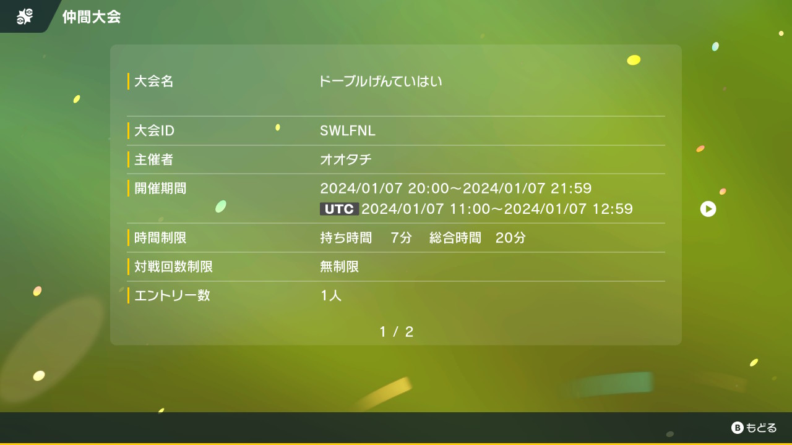This screenshot has width=792, height=445.
Task: Click entry count 1人
Action: pos(331,295)
